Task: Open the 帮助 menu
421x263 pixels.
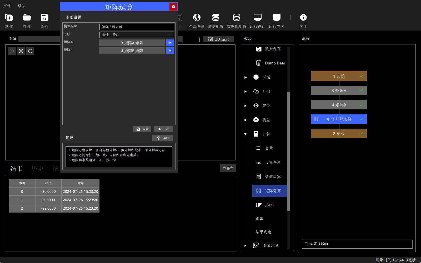Action: coord(21,6)
